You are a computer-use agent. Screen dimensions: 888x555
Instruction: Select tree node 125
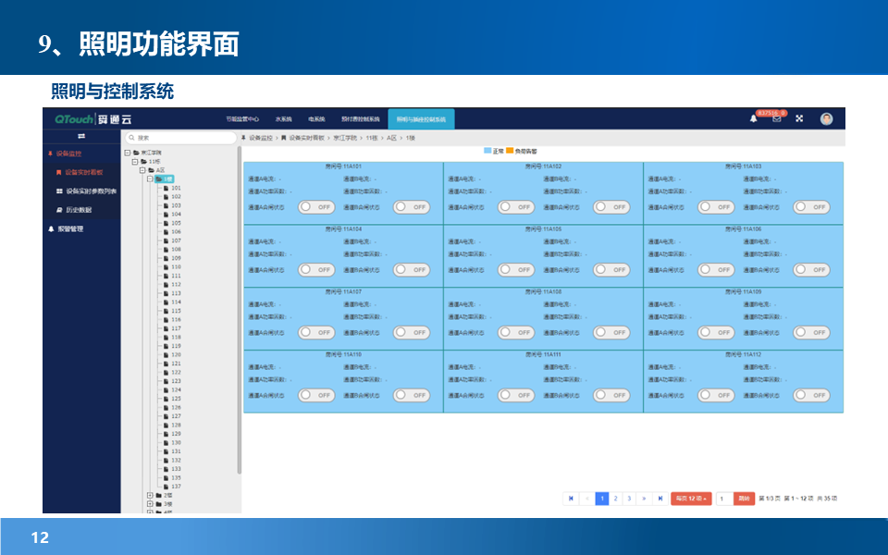click(176, 399)
